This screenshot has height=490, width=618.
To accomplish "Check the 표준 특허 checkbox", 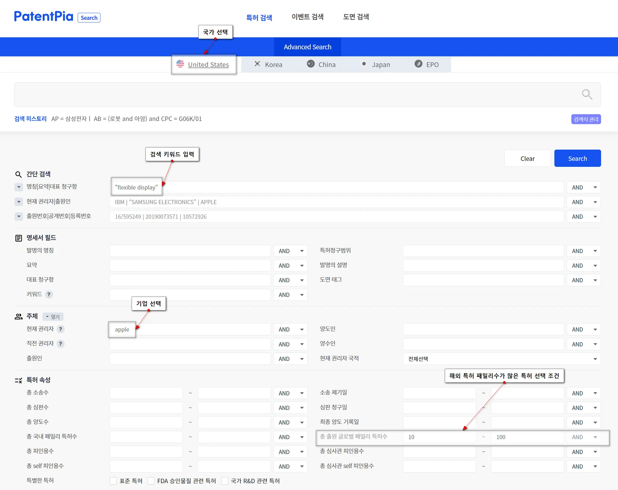I will (x=113, y=481).
